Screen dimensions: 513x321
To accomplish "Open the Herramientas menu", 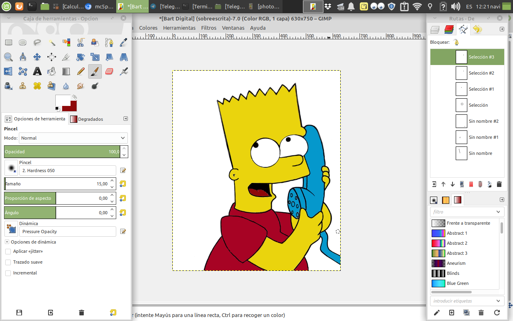I will point(179,28).
